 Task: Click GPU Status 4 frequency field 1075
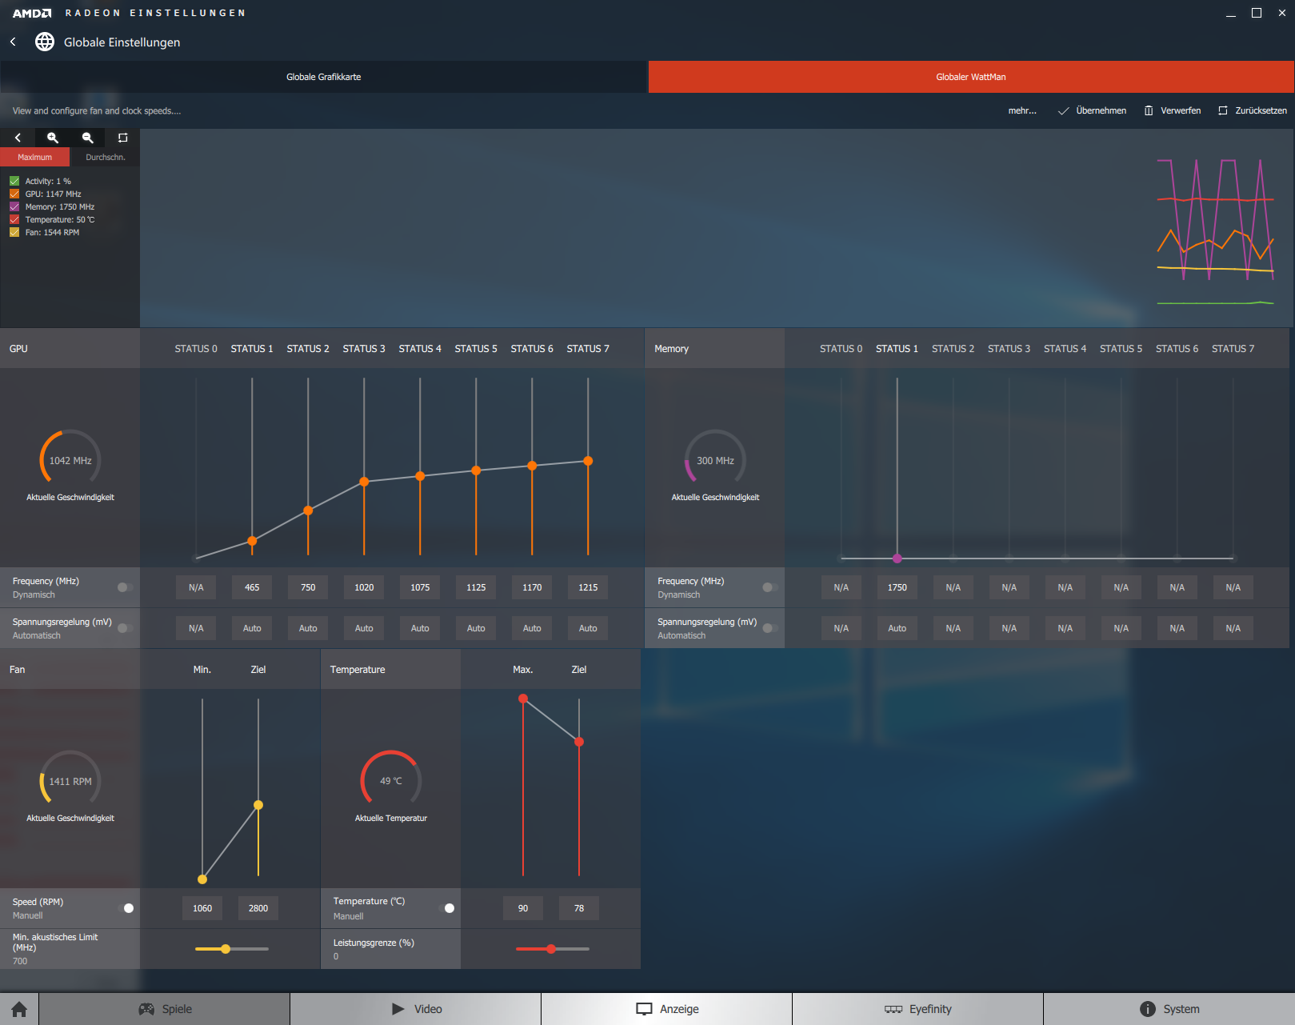(x=420, y=587)
